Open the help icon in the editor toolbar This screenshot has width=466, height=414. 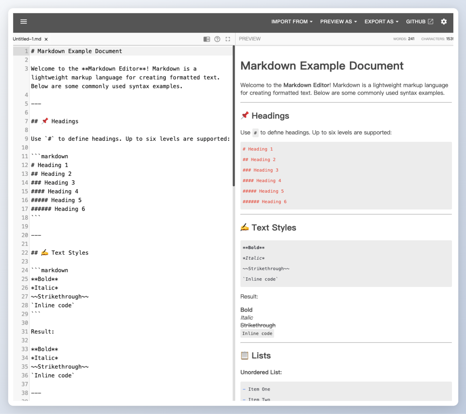(x=217, y=39)
